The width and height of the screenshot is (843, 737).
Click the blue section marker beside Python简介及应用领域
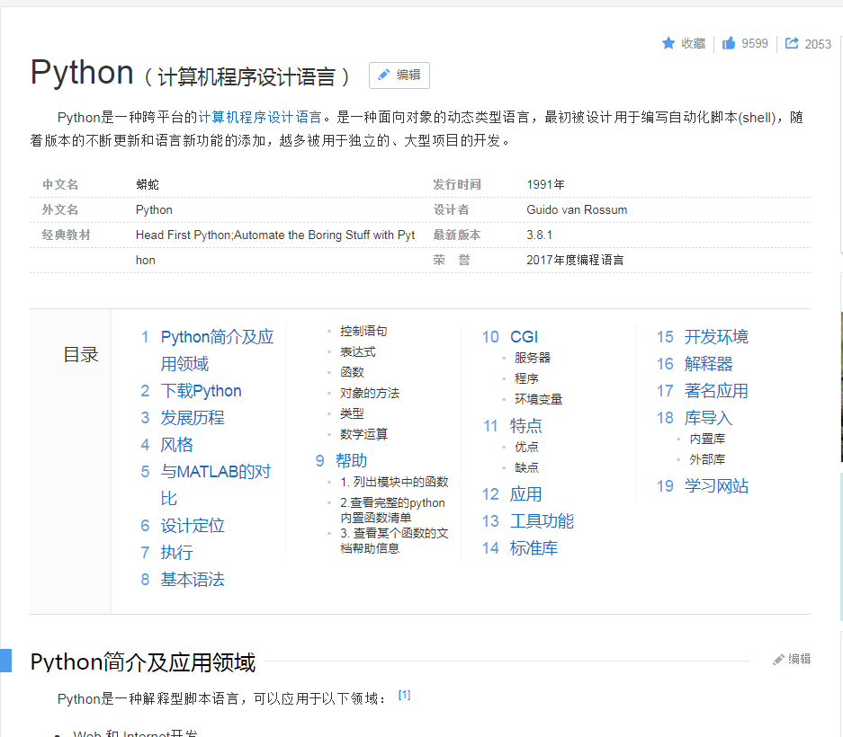(x=7, y=662)
